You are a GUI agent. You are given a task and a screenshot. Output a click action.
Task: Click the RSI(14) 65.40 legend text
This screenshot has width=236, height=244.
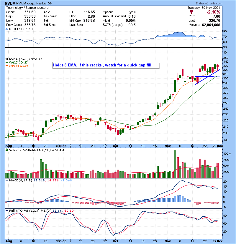click(21, 29)
